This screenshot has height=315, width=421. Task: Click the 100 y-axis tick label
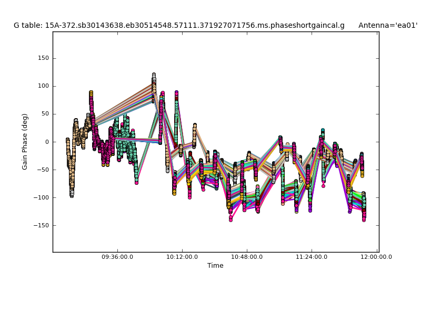[44, 86]
